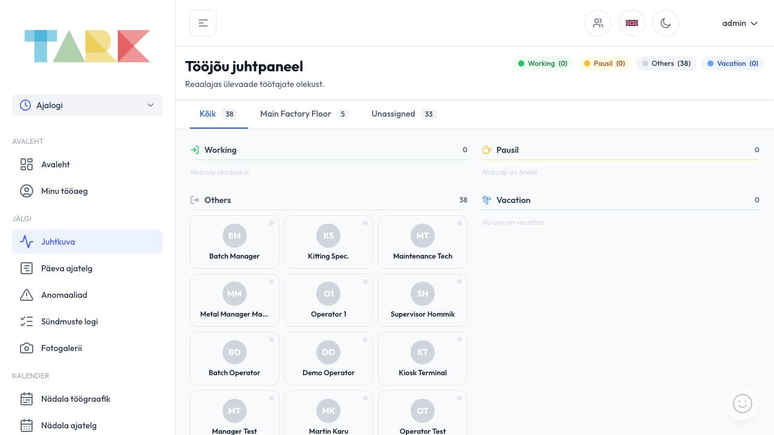Open the Batch Manager employee card
The image size is (774, 435).
[x=235, y=242]
